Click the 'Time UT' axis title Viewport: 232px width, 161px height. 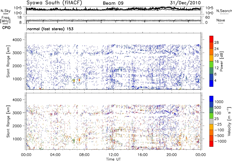point(113,159)
